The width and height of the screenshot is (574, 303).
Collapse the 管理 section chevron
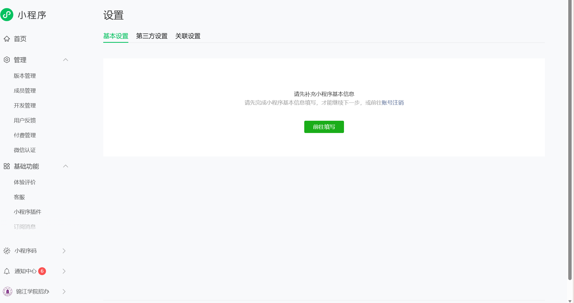(66, 60)
